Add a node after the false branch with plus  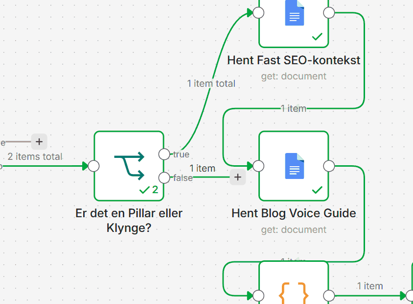coord(238,177)
